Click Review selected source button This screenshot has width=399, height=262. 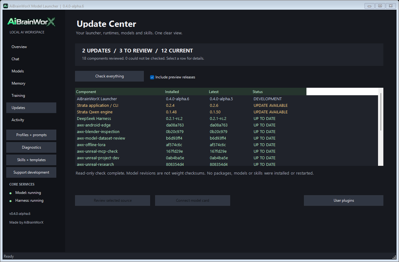click(113, 200)
